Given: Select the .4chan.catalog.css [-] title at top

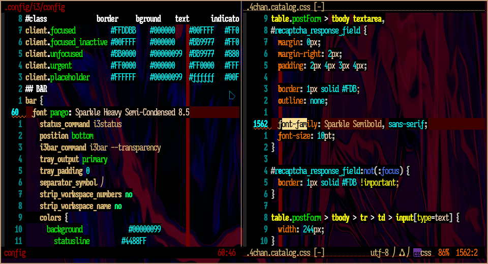Looking at the screenshot, I should pyautogui.click(x=286, y=7).
